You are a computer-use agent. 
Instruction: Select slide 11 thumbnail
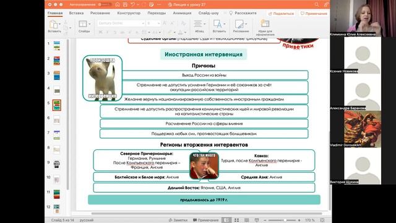(x=56, y=194)
